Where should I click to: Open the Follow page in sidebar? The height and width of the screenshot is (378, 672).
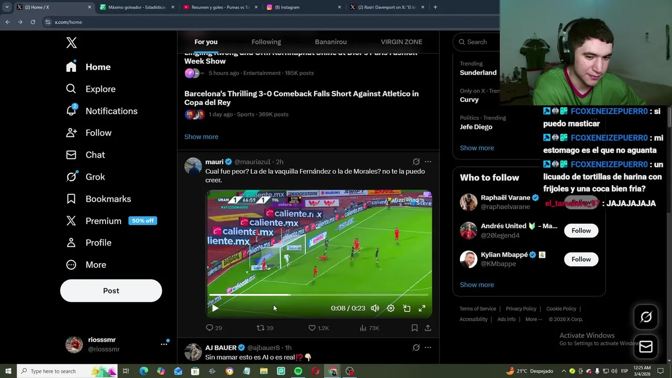pyautogui.click(x=88, y=133)
